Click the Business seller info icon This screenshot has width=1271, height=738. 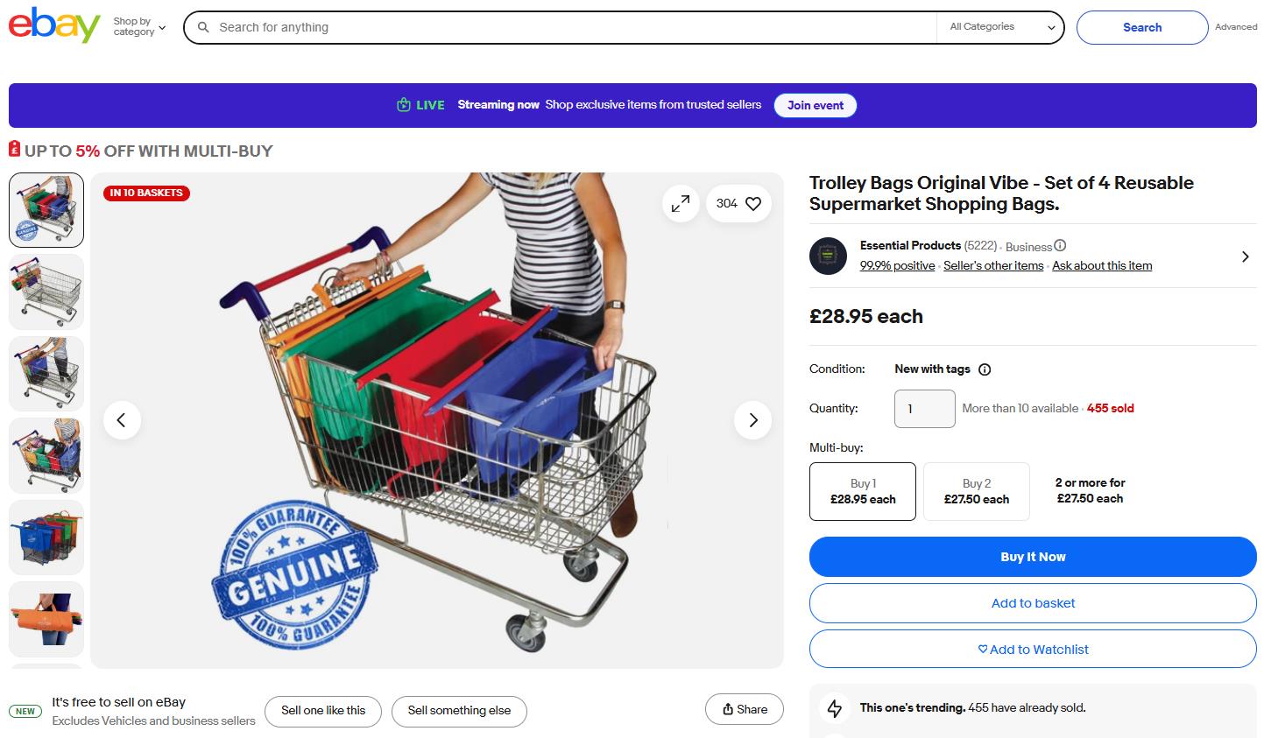click(x=1060, y=246)
